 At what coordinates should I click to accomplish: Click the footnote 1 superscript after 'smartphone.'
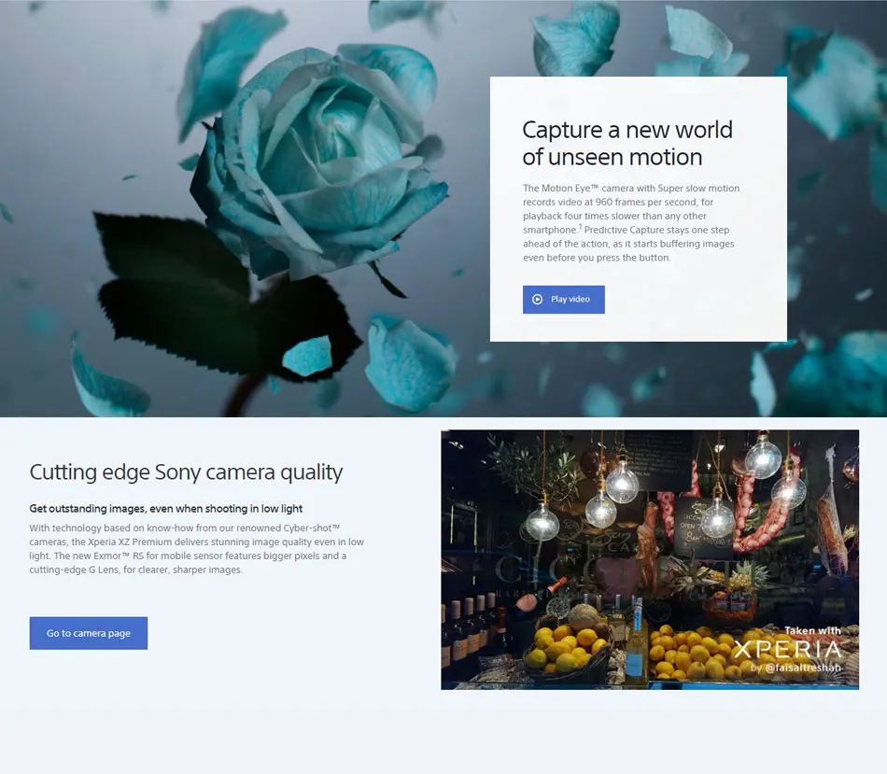click(581, 227)
